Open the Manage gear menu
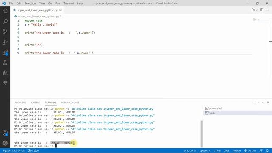 pyautogui.click(x=5, y=143)
